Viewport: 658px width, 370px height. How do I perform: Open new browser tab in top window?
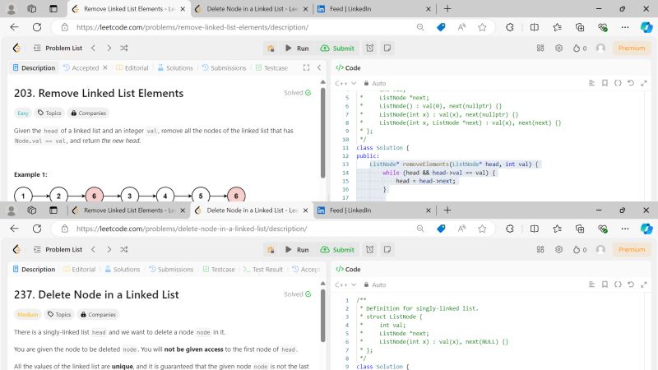pyautogui.click(x=447, y=9)
